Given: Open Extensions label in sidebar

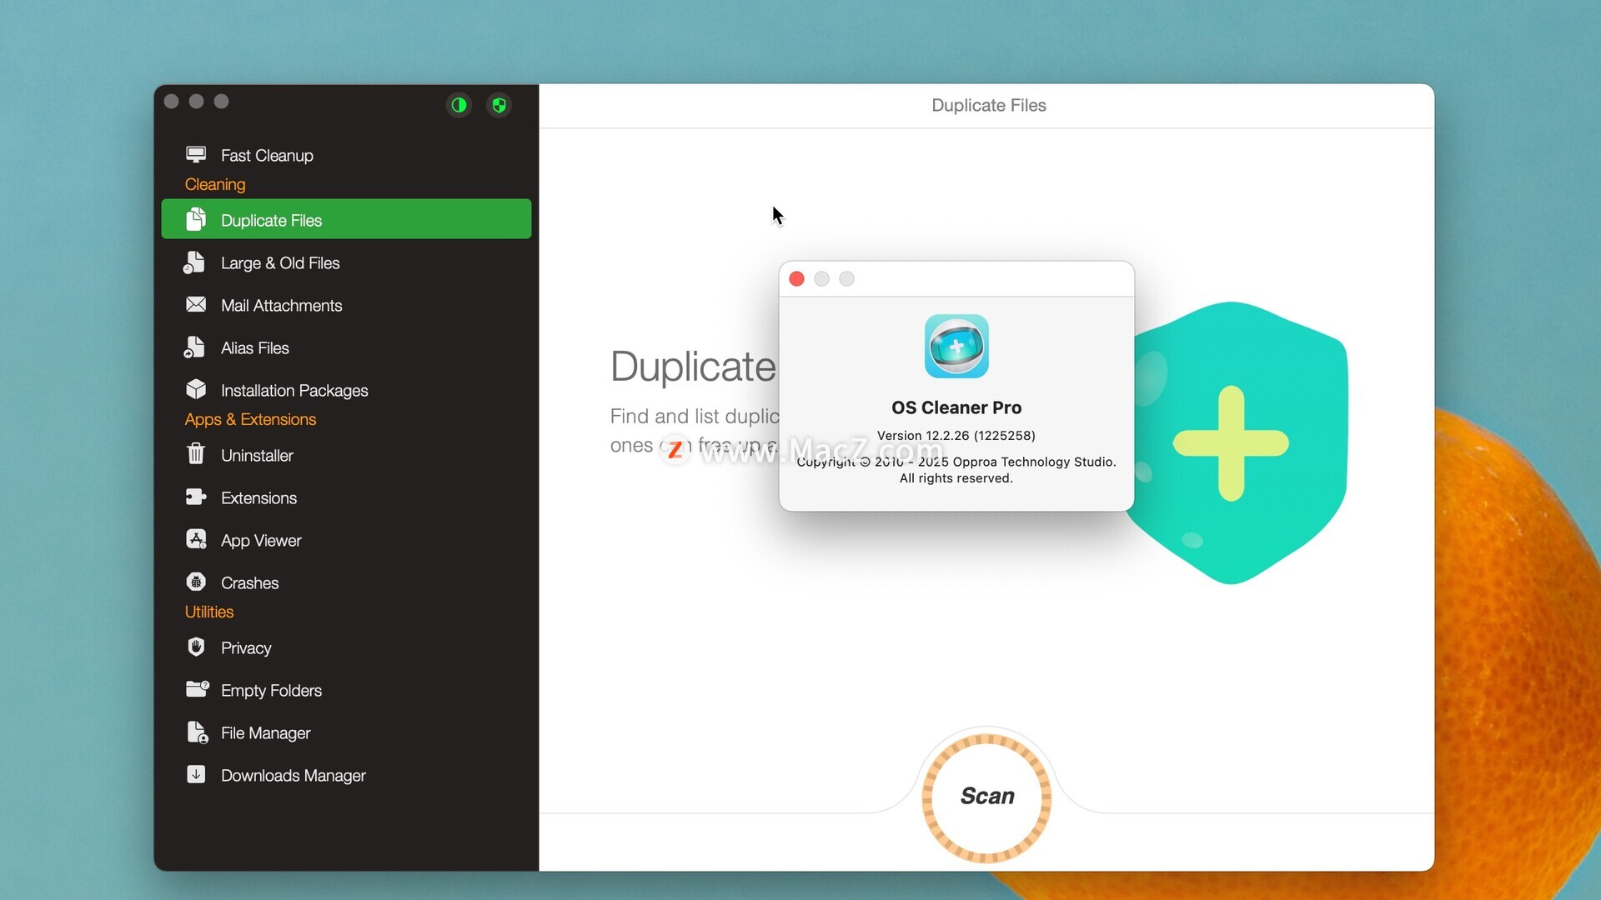Looking at the screenshot, I should pyautogui.click(x=258, y=497).
